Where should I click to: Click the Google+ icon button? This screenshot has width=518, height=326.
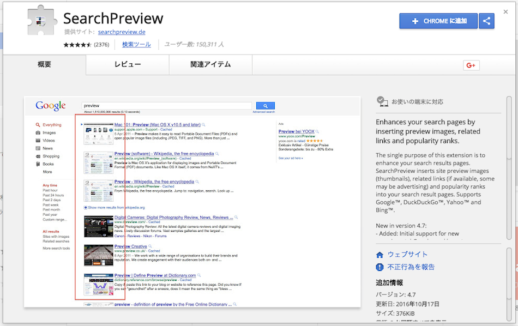[x=471, y=65]
